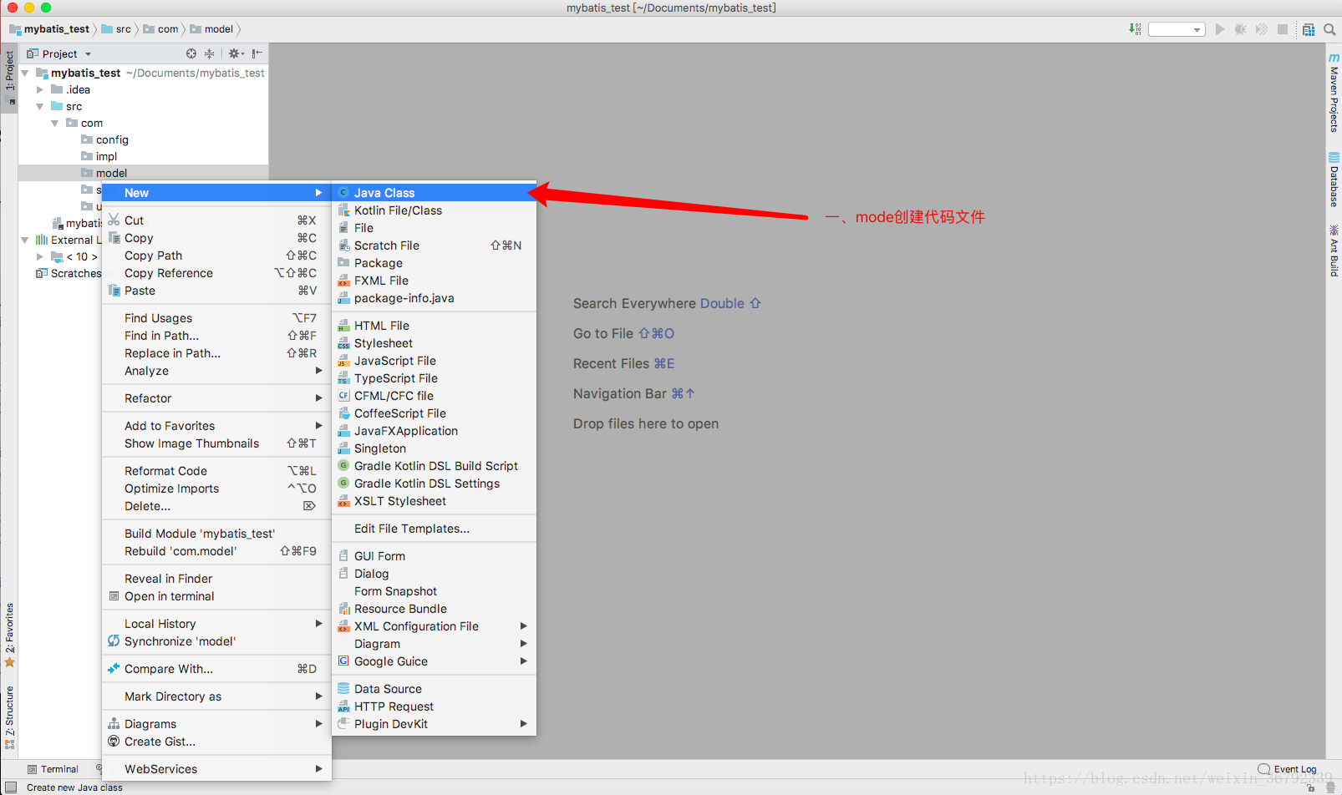
Task: Click Copy Path in context menu
Action: click(x=216, y=256)
